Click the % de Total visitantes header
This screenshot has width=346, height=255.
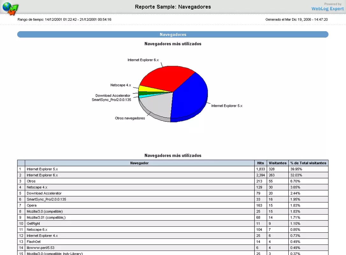(308, 163)
